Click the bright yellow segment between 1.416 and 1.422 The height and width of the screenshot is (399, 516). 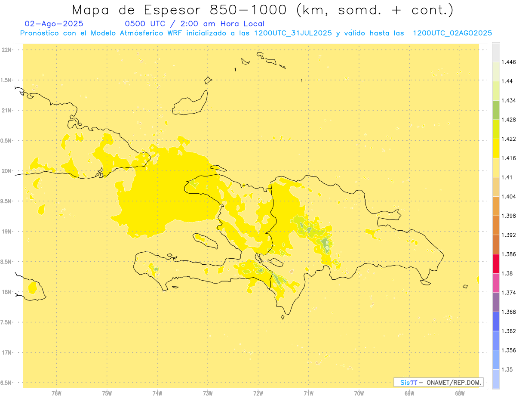click(496, 148)
